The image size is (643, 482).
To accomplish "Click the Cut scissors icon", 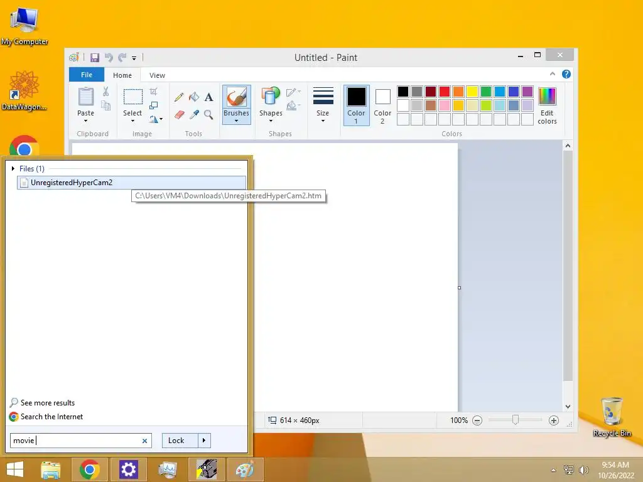I will (x=105, y=92).
